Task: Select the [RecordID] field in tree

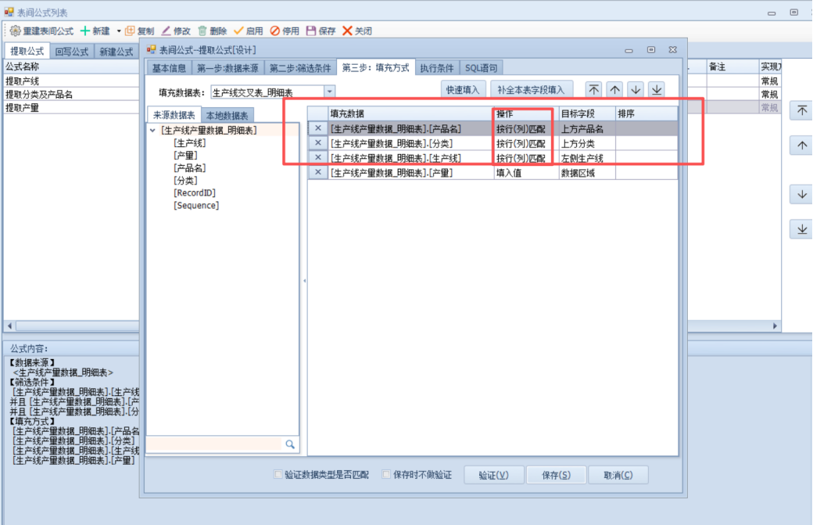Action: pos(195,192)
